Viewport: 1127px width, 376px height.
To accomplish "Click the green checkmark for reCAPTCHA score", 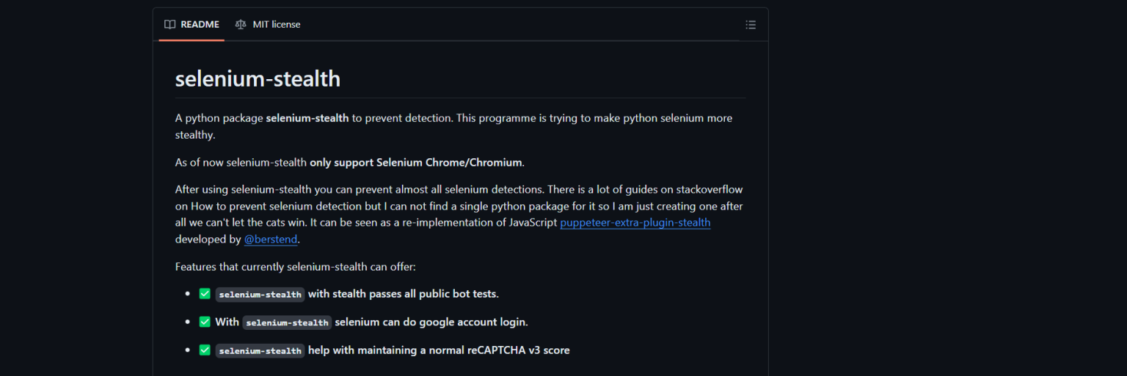I will [x=205, y=350].
